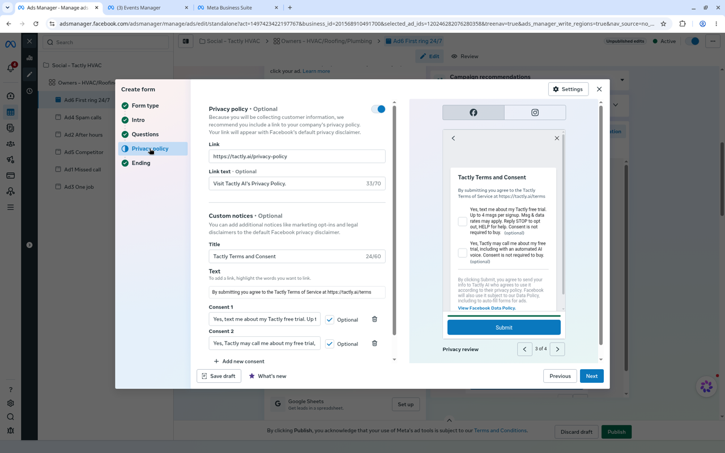Open the sidebar search magnifier icon
This screenshot has width=725, height=453.
(x=11, y=417)
